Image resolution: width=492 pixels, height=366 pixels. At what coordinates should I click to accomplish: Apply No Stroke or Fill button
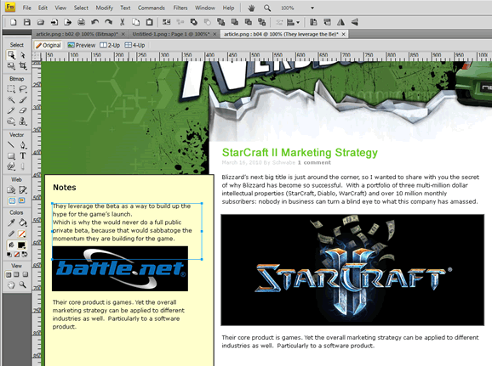[17, 255]
